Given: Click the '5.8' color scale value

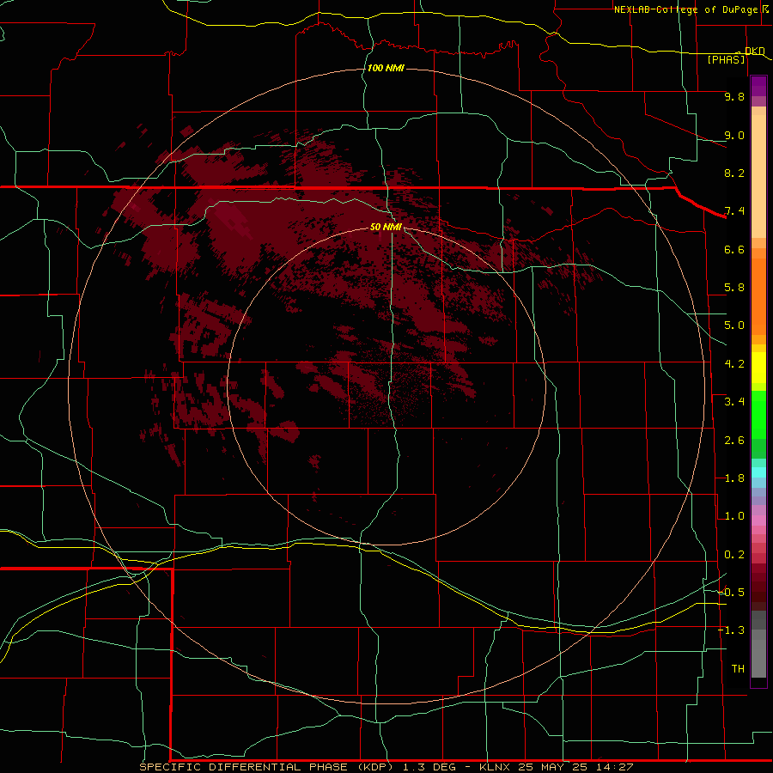Looking at the screenshot, I should 734,288.
